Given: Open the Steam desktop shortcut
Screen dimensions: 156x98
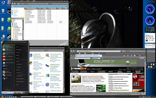Looking at the screenshot, I should click(x=9, y=11).
